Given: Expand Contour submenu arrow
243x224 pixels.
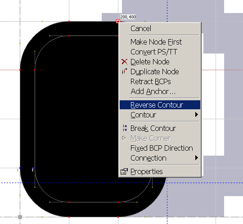Looking at the screenshot, I should pyautogui.click(x=197, y=115).
